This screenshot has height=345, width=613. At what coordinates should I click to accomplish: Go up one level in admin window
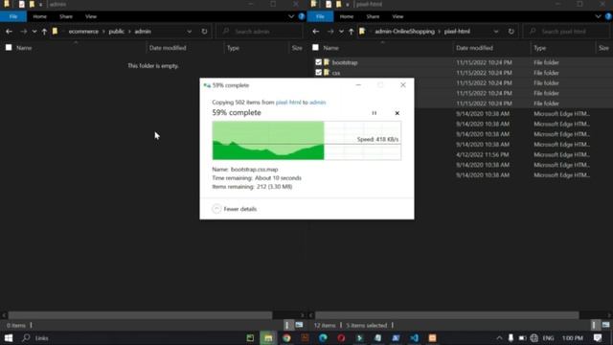point(44,32)
